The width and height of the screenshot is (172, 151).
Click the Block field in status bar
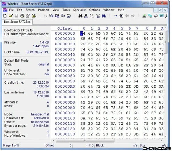click(116, 146)
